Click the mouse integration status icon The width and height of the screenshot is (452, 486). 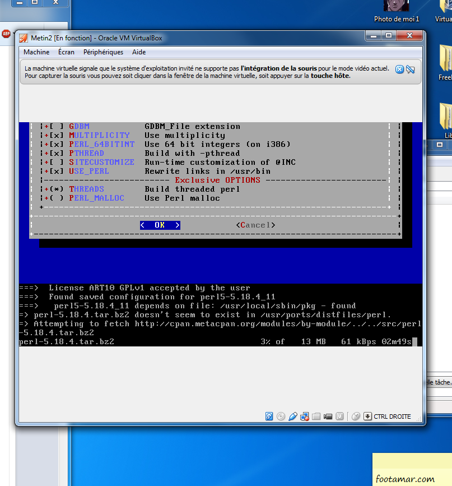coord(356,416)
